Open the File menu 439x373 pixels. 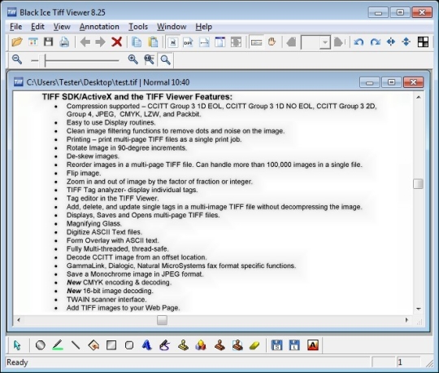[x=16, y=27]
